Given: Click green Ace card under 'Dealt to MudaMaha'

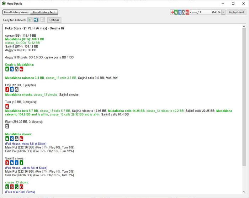Looking at the screenshot, I should 7,69.
